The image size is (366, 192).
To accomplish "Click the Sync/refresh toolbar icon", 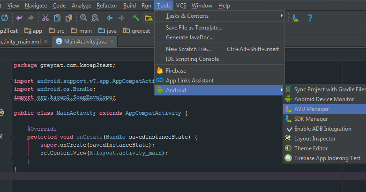I will [x=5, y=18].
